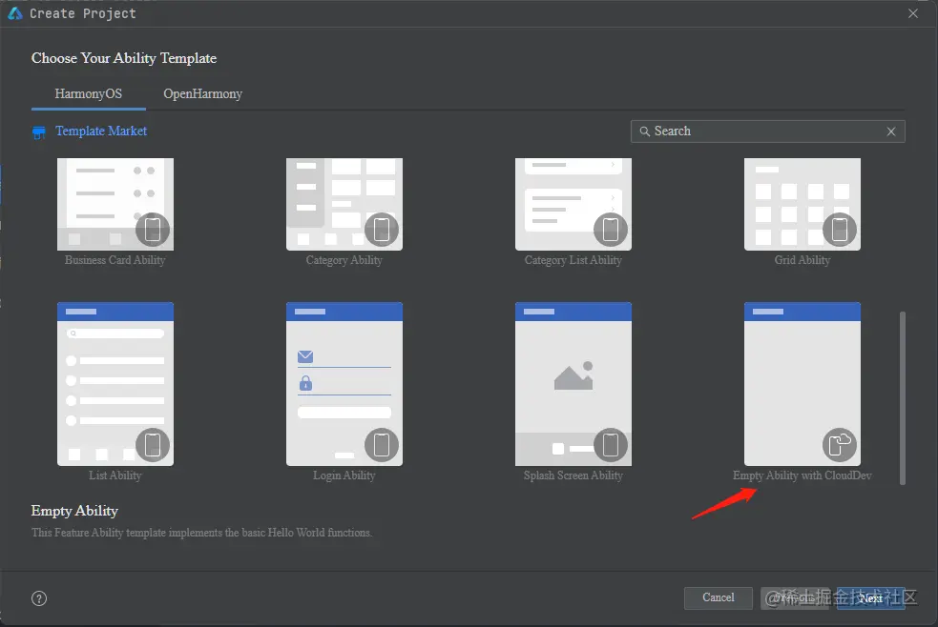Pick Empty Ability with CloudDev template

(x=803, y=384)
